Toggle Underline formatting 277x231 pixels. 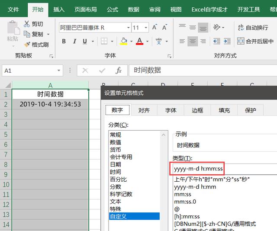pyautogui.click(x=85, y=42)
